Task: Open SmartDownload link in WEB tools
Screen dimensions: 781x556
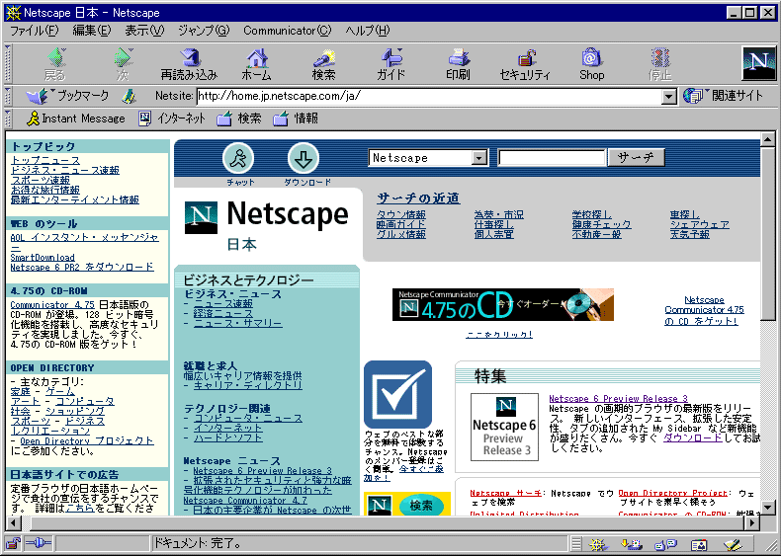Action: click(43, 258)
